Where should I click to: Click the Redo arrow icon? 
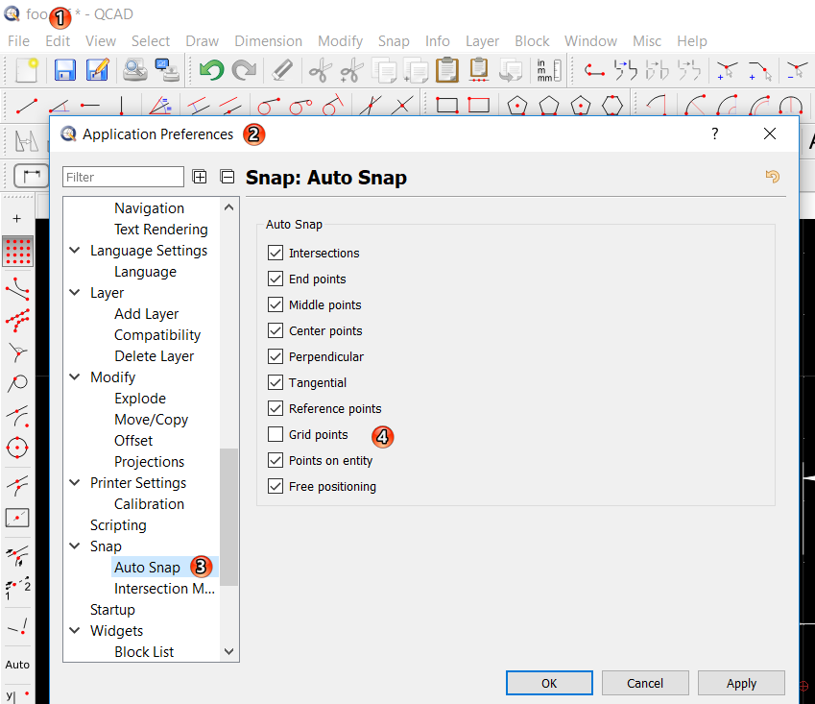pos(244,70)
